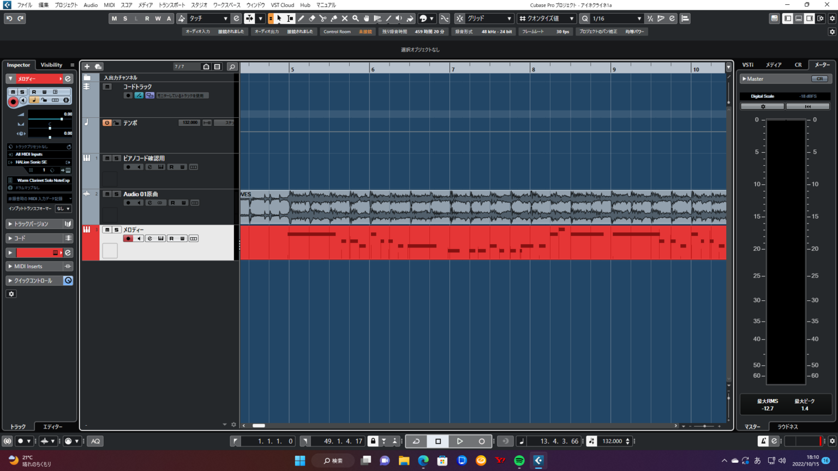Screen dimensions: 838x471
Task: Open the 1/16 quantize preset dropdown
Action: [616, 19]
